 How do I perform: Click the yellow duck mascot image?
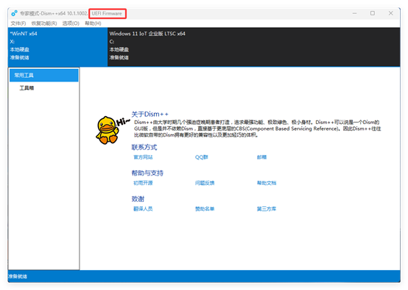point(108,130)
